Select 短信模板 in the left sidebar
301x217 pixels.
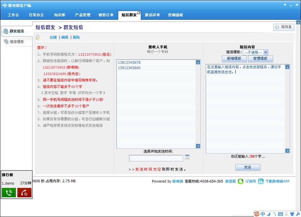pos(16,42)
